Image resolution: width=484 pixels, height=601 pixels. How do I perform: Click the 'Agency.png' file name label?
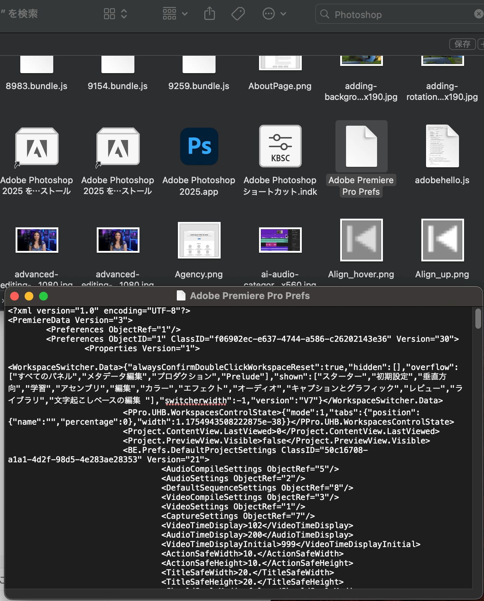point(199,274)
